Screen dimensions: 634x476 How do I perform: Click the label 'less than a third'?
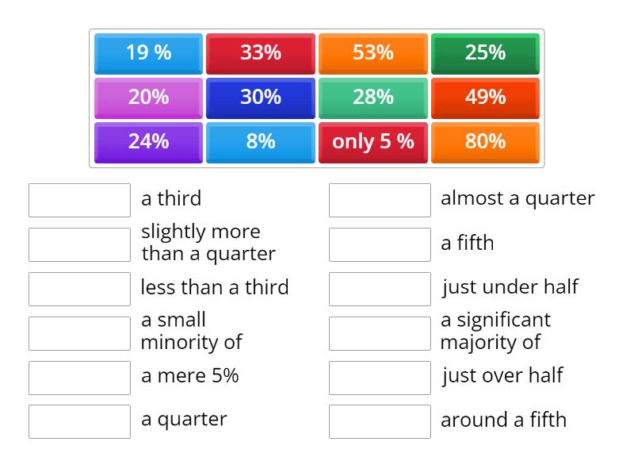[215, 288]
